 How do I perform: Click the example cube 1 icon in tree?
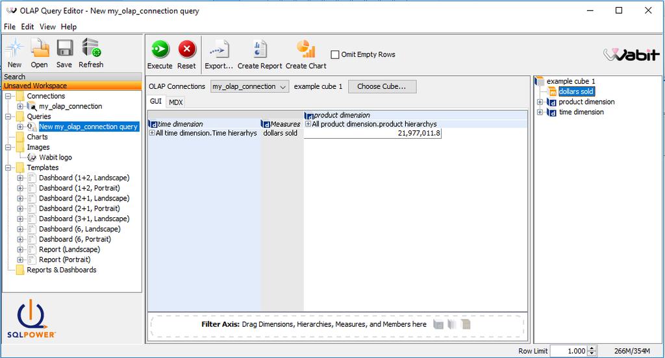point(539,81)
